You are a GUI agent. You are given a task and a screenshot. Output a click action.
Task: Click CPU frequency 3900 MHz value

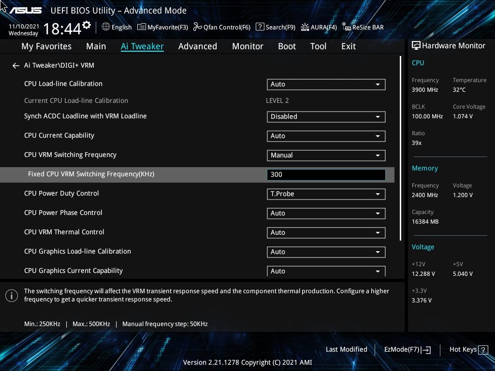coord(424,90)
